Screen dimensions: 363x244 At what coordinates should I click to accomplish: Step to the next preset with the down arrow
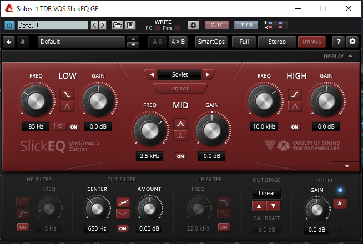[x=133, y=45]
